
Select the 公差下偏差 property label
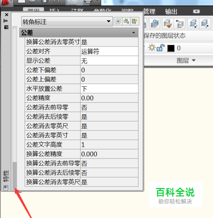(x=52, y=70)
